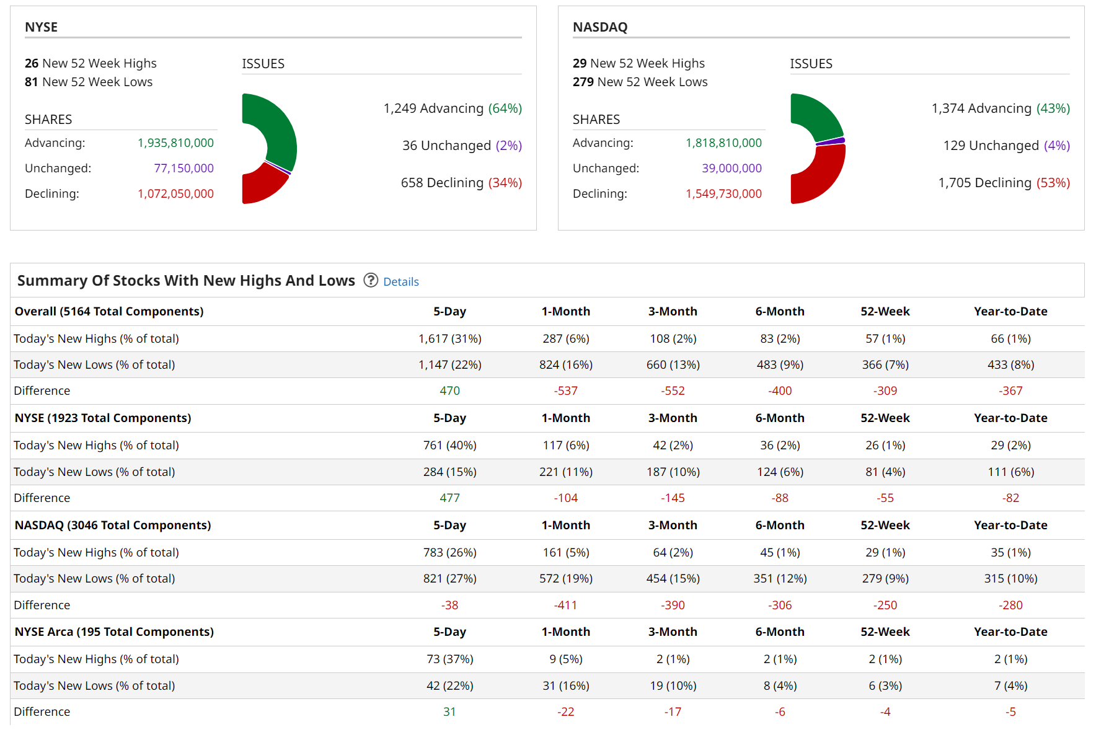Click NASDAQ 5-Day difference -38
This screenshot has width=1109, height=735.
pyautogui.click(x=450, y=605)
